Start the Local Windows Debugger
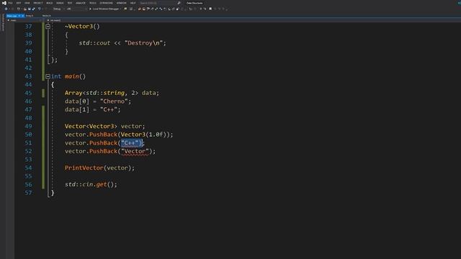Viewport: 461px width, 259px height. 104,9
